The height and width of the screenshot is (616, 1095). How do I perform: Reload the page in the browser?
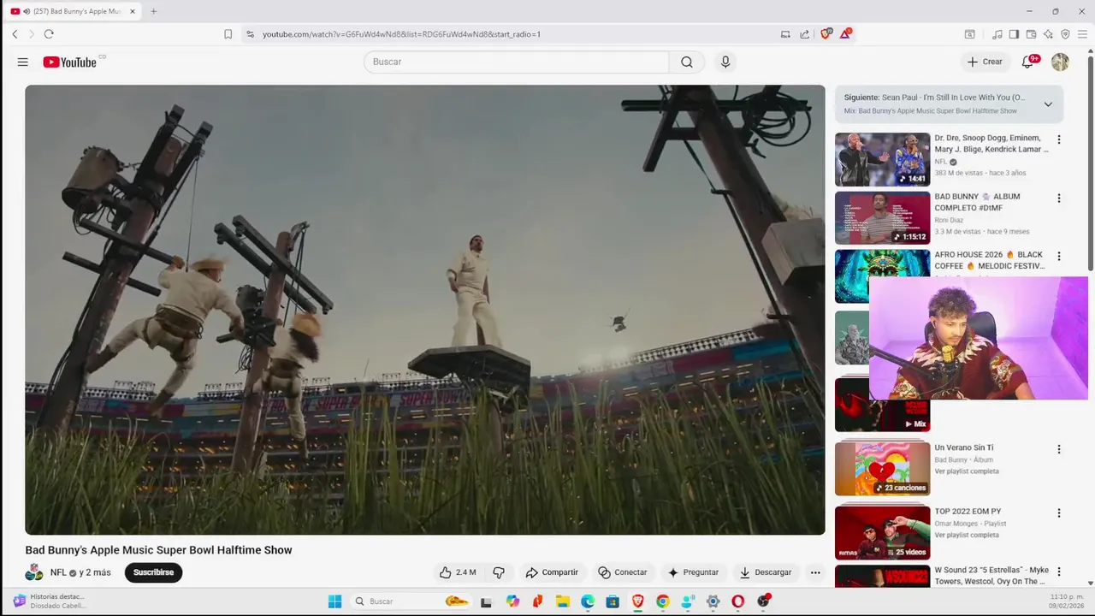pos(49,34)
